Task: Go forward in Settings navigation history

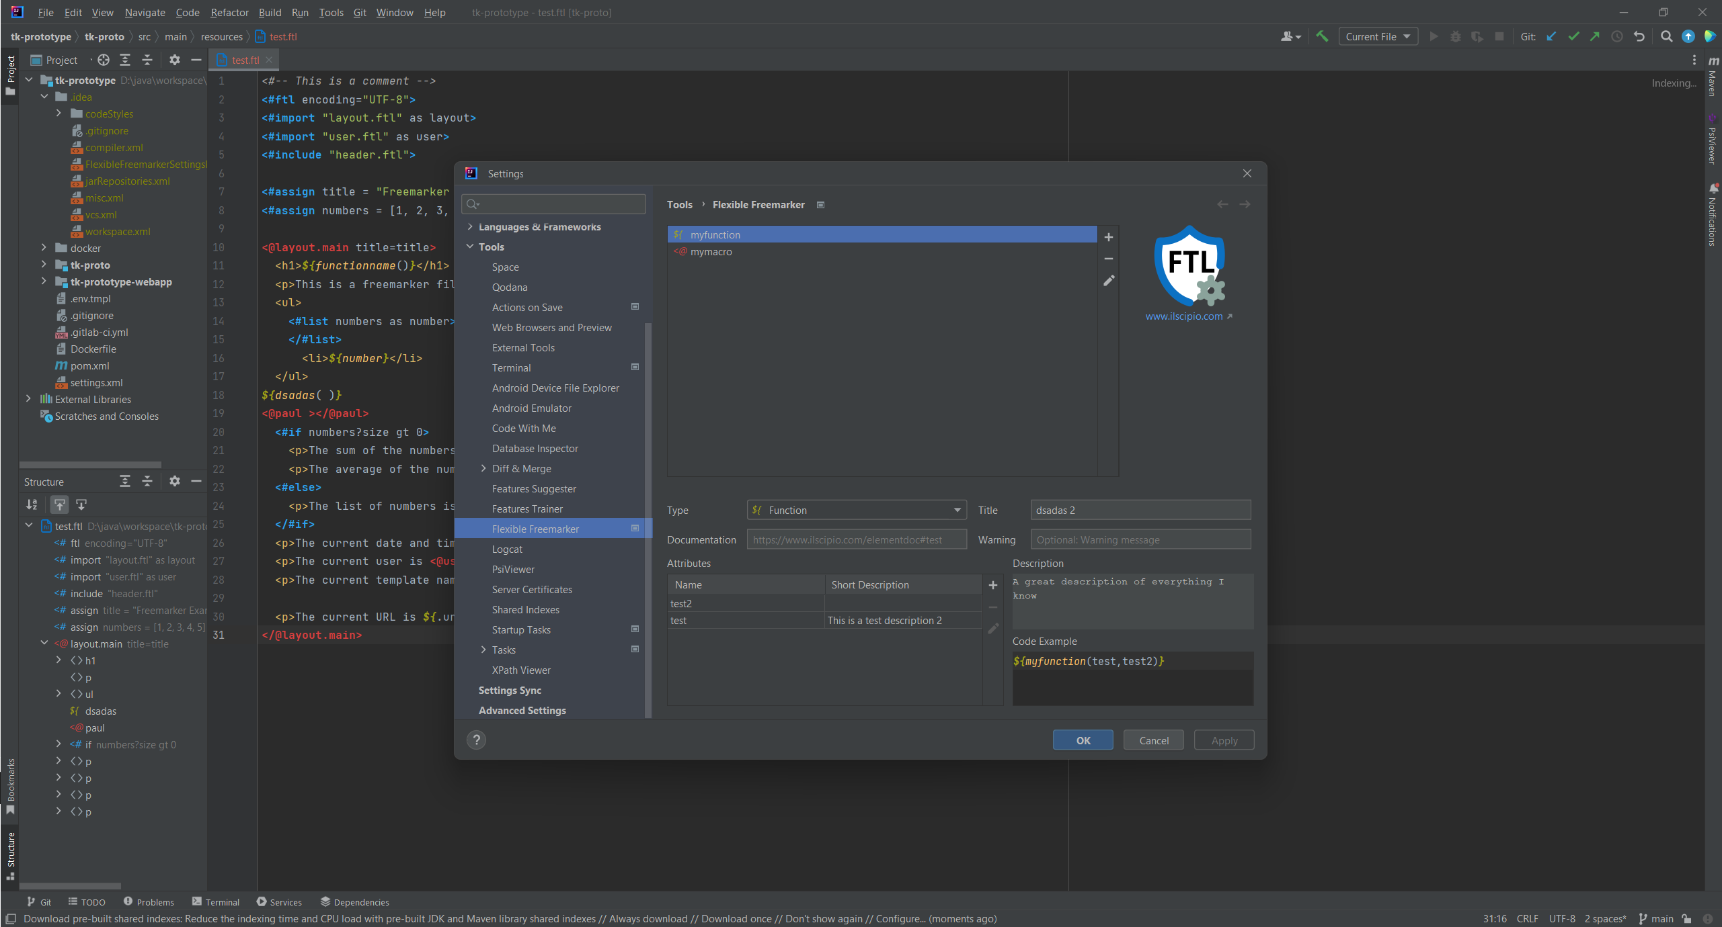Action: [1245, 204]
